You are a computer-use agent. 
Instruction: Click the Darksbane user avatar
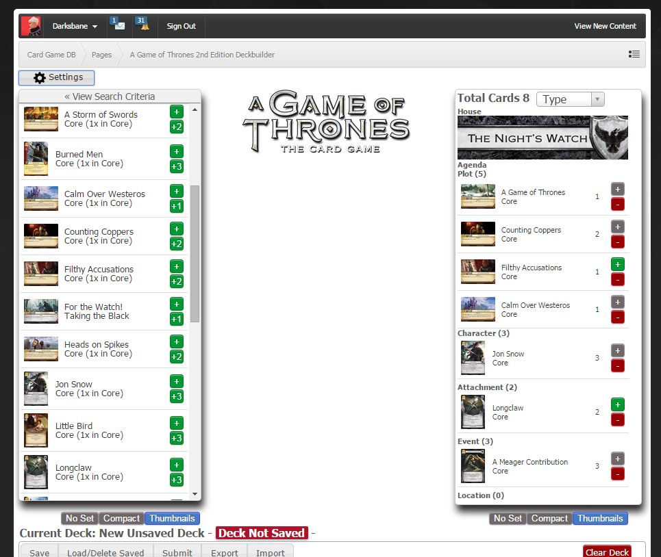click(x=31, y=26)
